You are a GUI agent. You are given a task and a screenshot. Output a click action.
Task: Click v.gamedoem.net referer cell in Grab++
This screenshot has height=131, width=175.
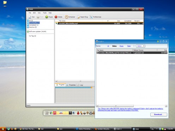click(x=139, y=53)
